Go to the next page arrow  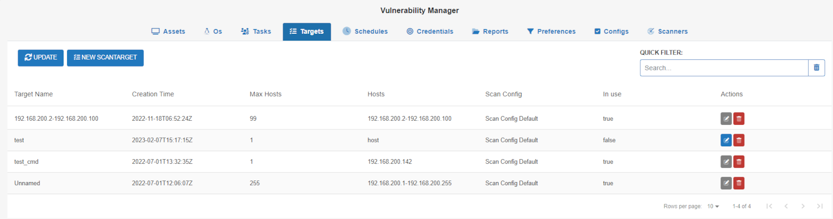coord(803,207)
